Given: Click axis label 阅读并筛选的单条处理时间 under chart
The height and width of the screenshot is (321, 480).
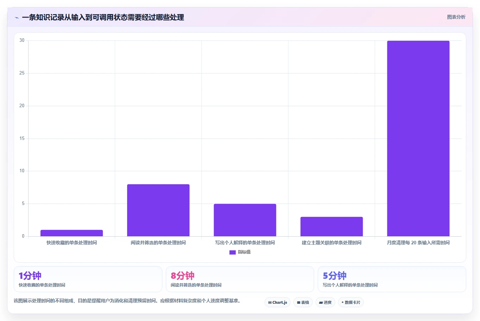Looking at the screenshot, I should pos(158,243).
